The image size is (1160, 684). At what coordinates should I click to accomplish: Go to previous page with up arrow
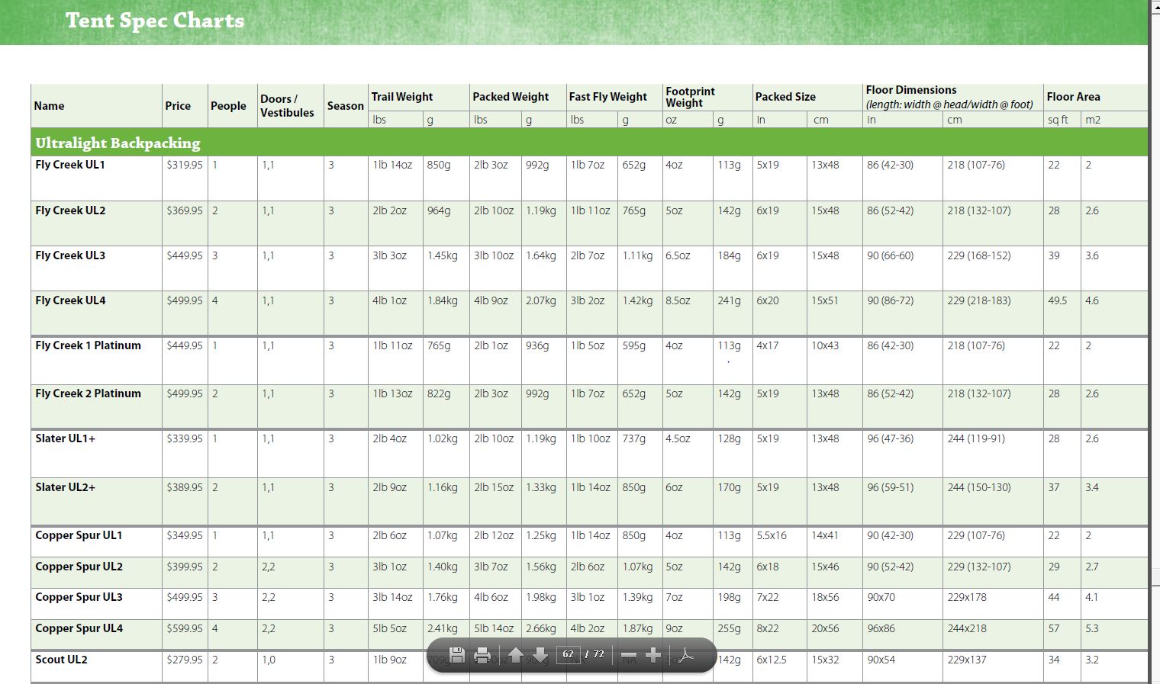(x=516, y=655)
